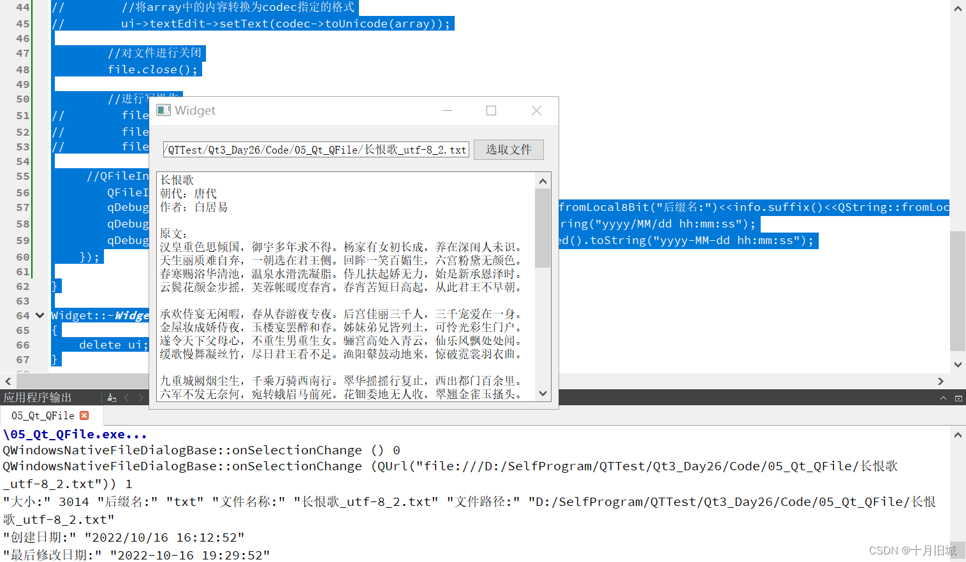Click poem line starting 承欢侍宴无闲暇
This screenshot has height=562, width=966.
coord(341,314)
